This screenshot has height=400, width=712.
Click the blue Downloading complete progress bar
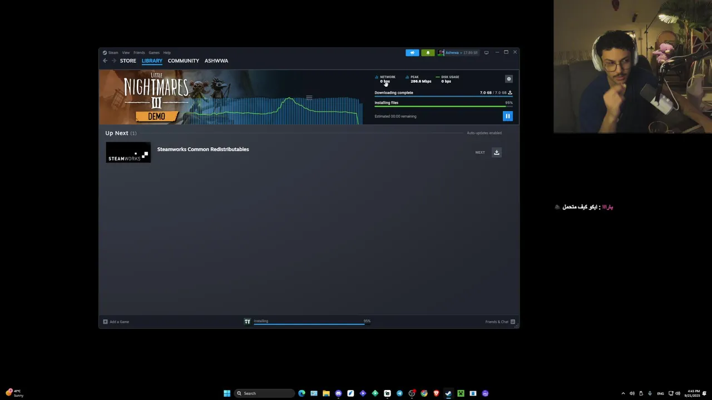443,97
